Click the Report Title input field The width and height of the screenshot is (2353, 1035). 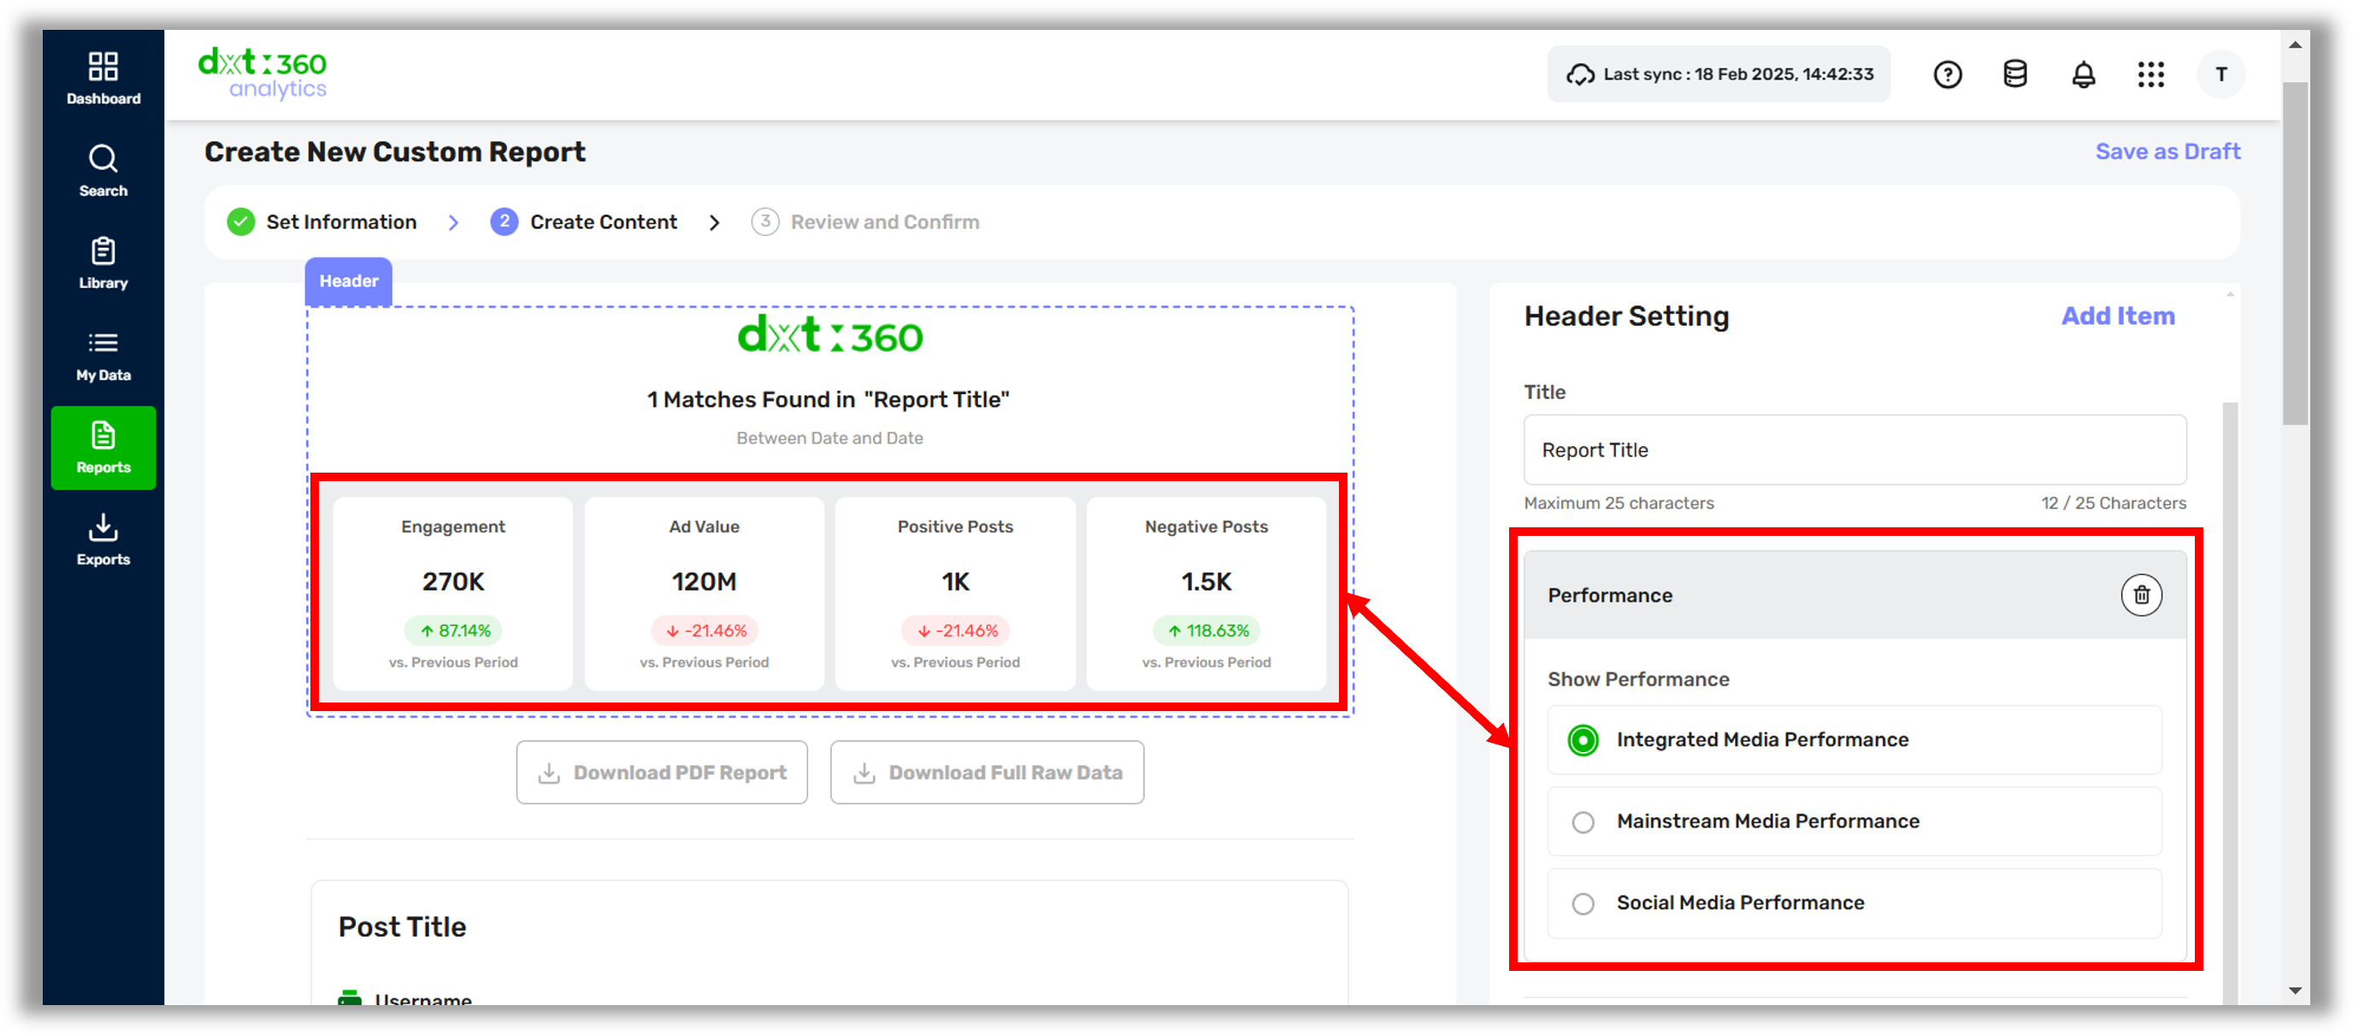pyautogui.click(x=1855, y=450)
